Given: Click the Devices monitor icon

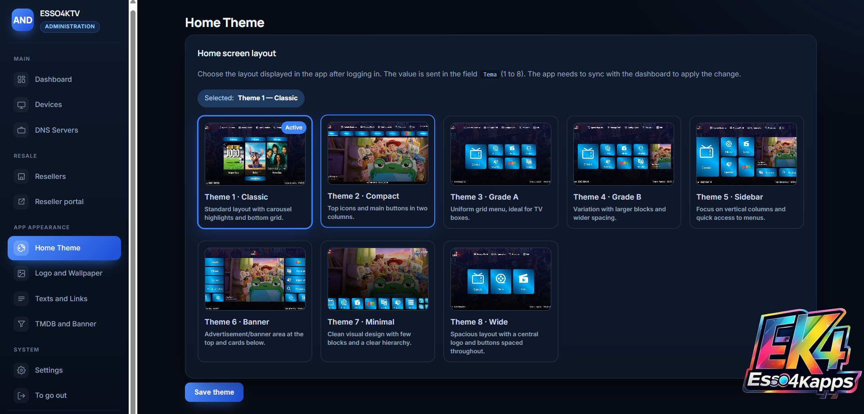Looking at the screenshot, I should (21, 105).
